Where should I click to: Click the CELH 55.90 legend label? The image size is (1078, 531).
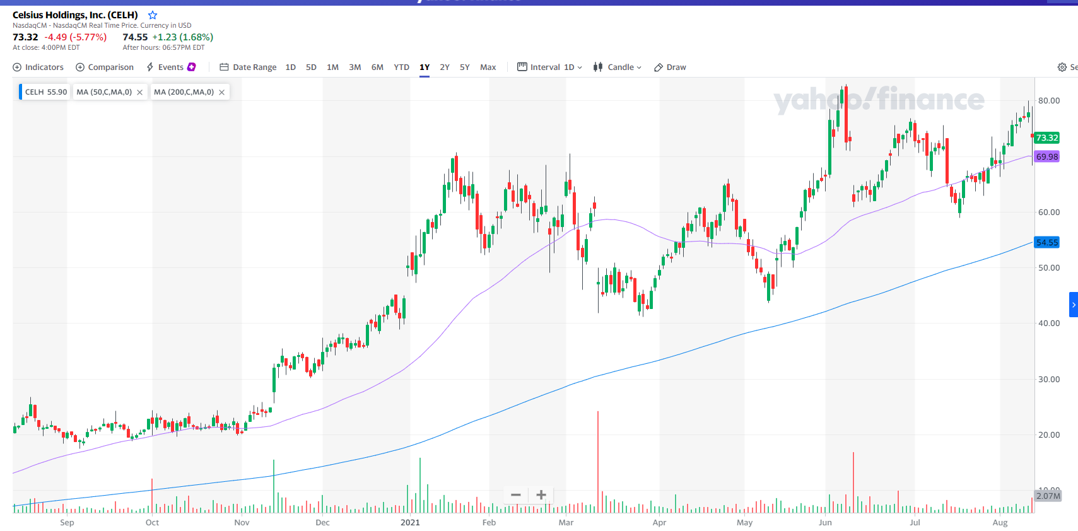(45, 92)
